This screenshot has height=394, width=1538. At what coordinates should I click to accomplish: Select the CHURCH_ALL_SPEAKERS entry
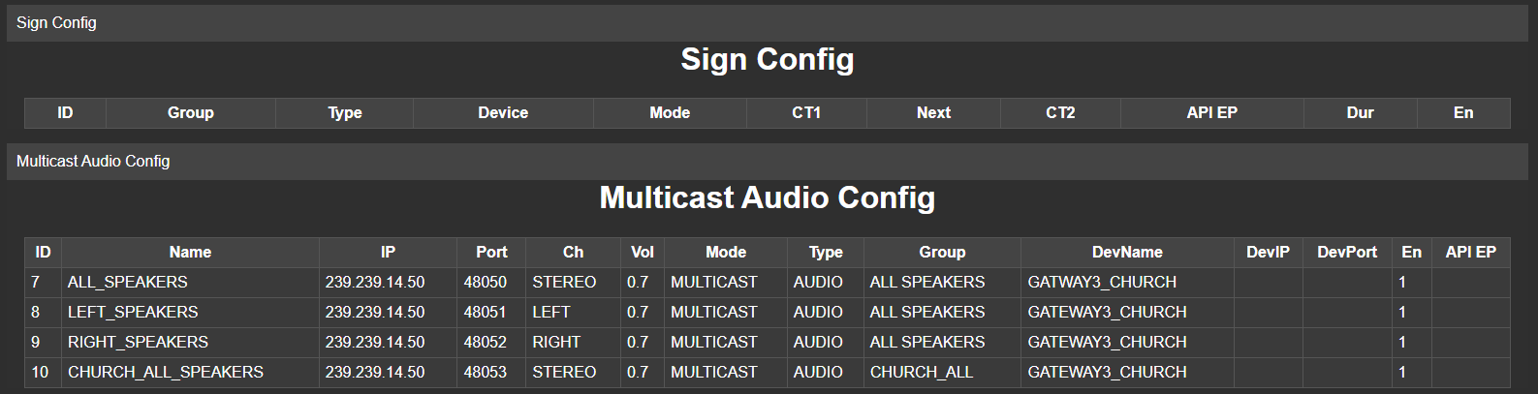click(x=166, y=373)
